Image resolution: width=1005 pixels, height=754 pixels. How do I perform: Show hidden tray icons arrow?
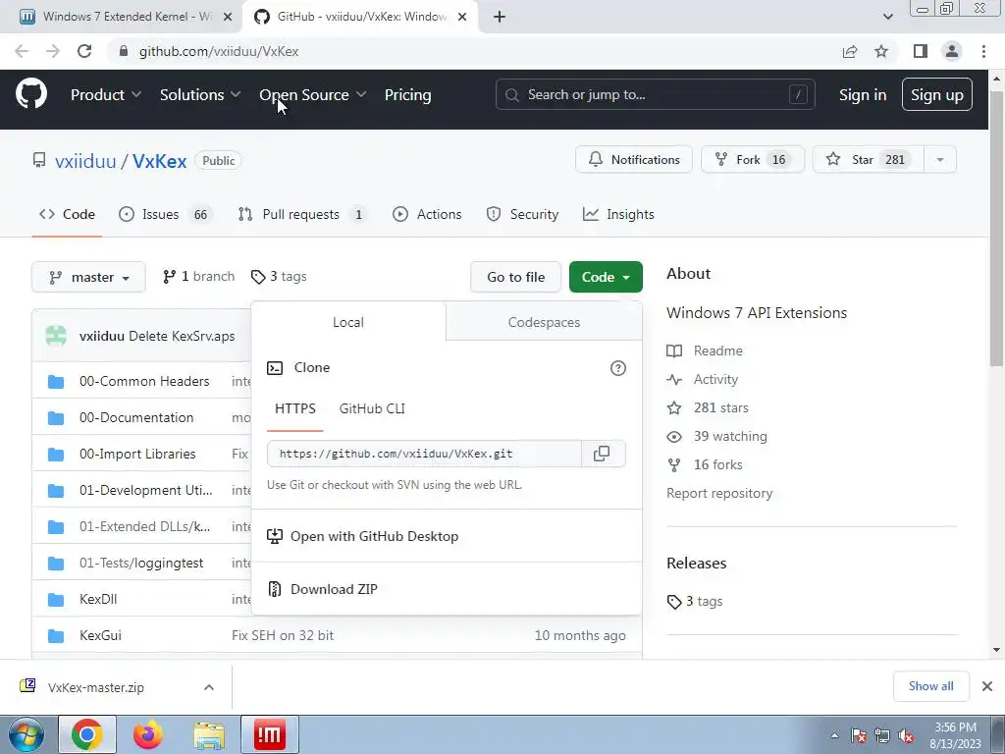[x=834, y=736]
